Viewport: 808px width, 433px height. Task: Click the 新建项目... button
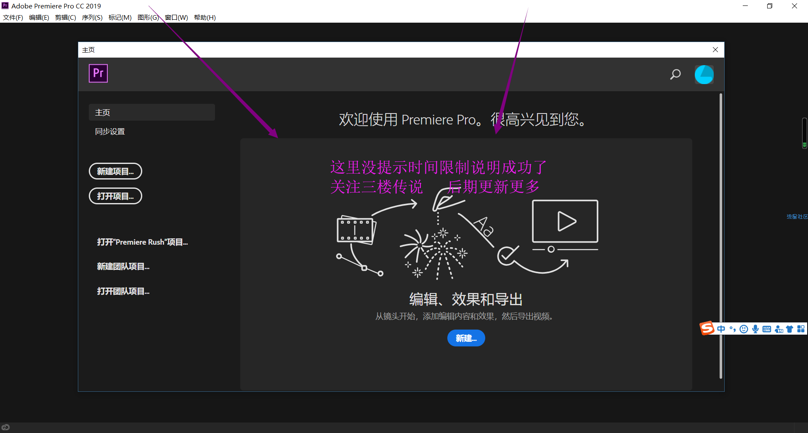point(115,171)
